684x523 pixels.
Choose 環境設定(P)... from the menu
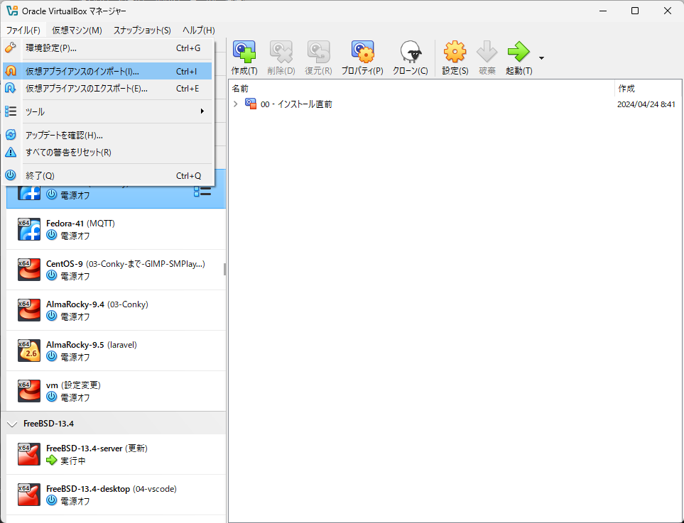click(107, 48)
